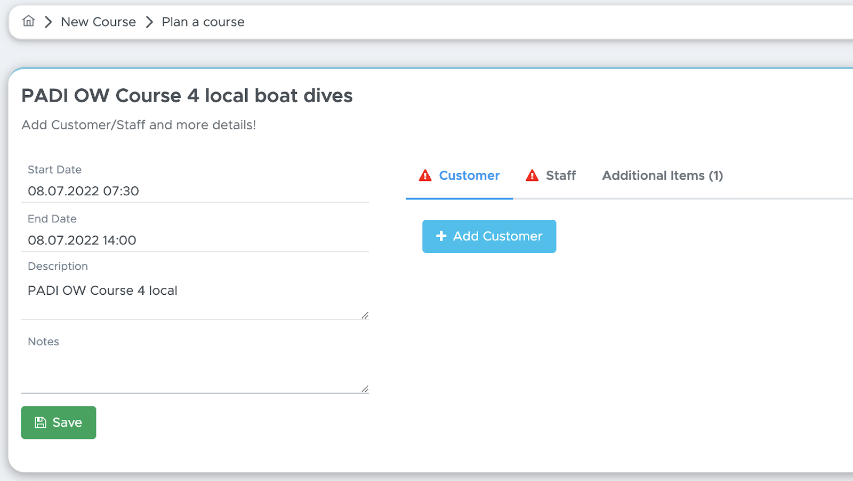This screenshot has height=481, width=853.
Task: Click the End Date label
Action: click(52, 219)
